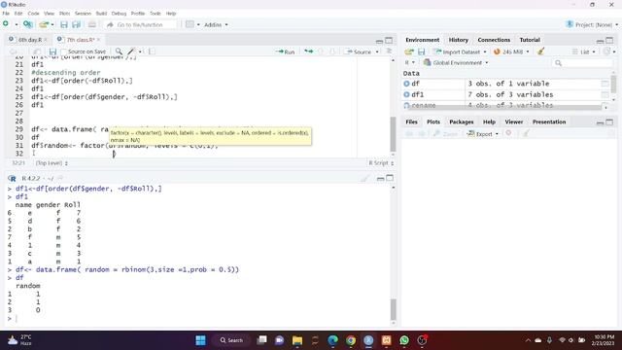Click the Run button
Screen dimensions: 622x350
285,52
